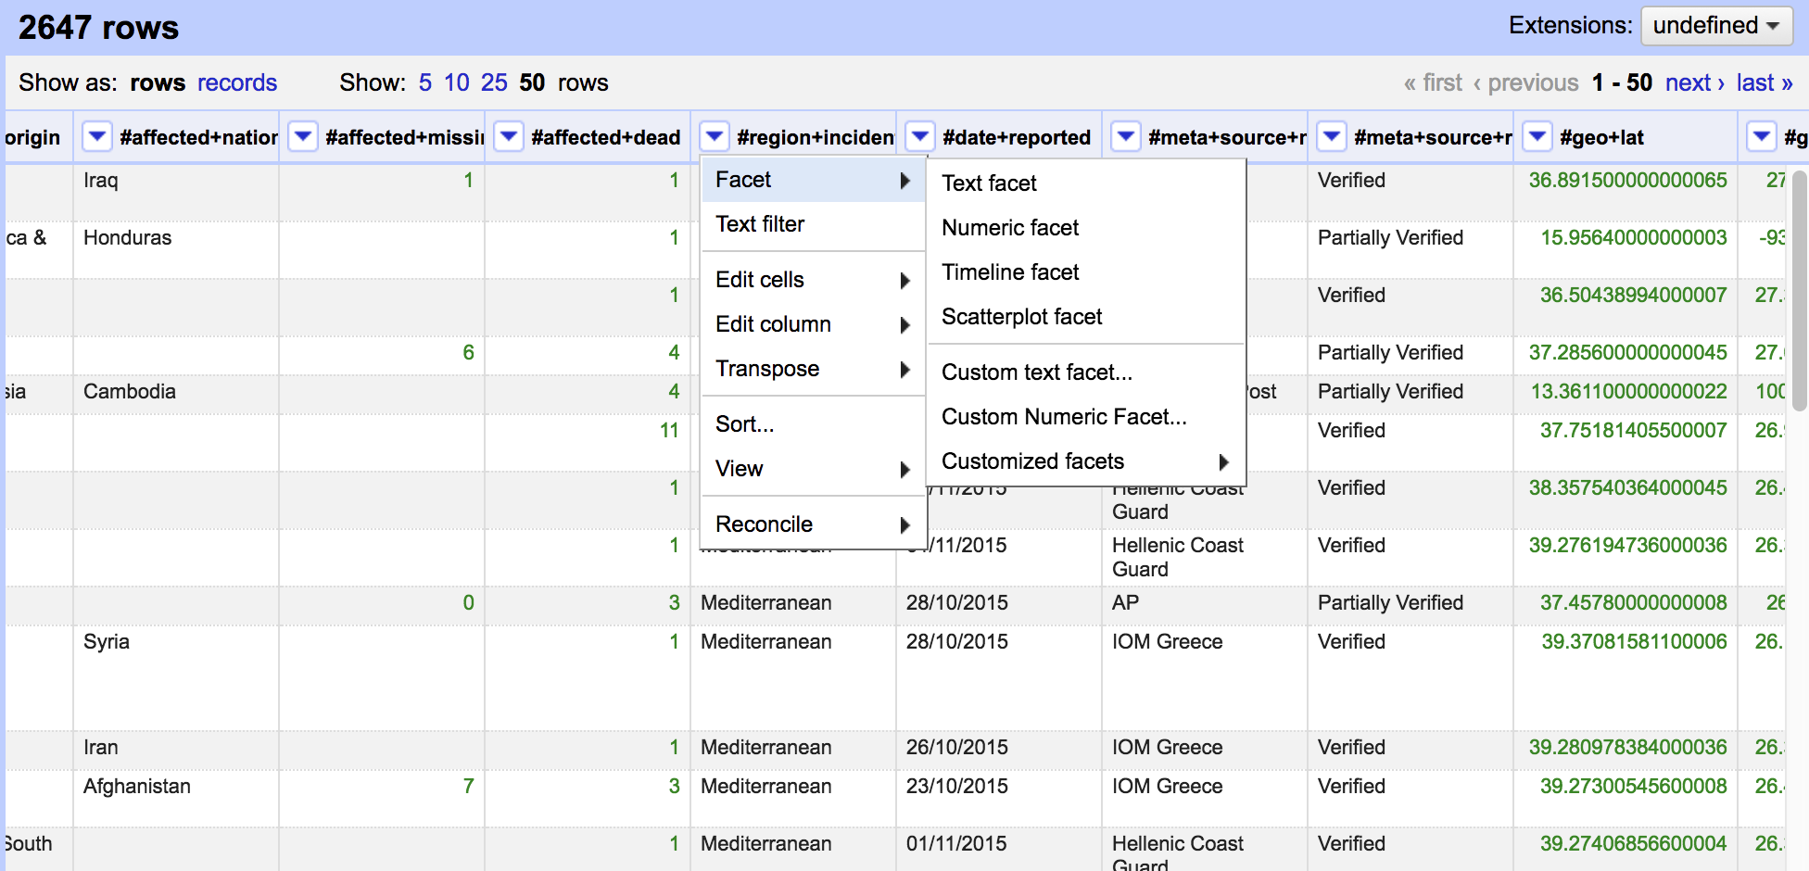Select Facet in the column menu
The height and width of the screenshot is (871, 1809).
(x=814, y=180)
